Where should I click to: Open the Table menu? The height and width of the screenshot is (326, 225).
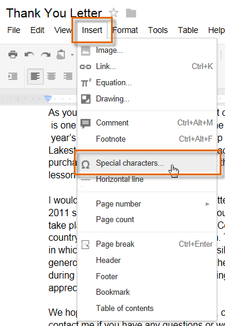tap(188, 30)
